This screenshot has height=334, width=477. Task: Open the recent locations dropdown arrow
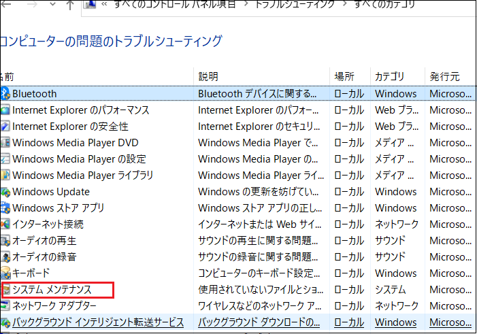coord(52,4)
